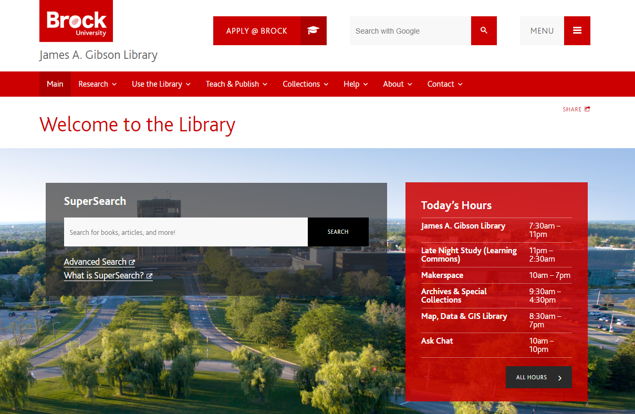Expand the Research dropdown menu
Viewport: 635px width, 414px height.
[97, 84]
